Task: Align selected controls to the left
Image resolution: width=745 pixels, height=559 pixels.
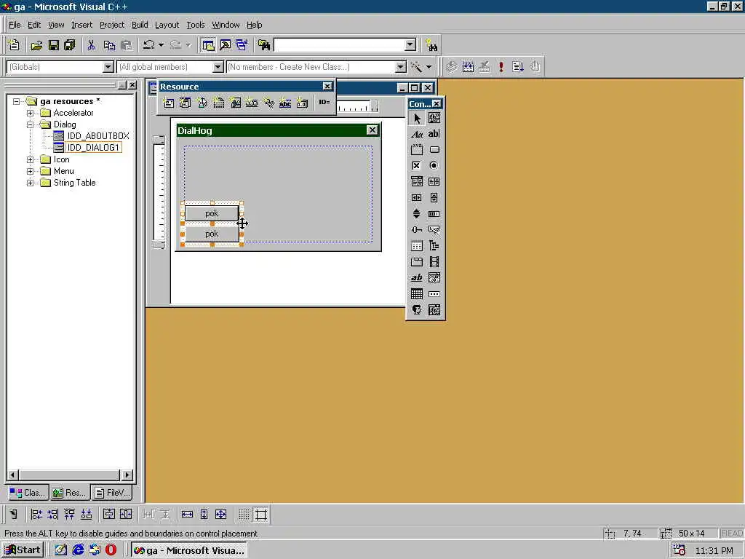Action: 36,515
